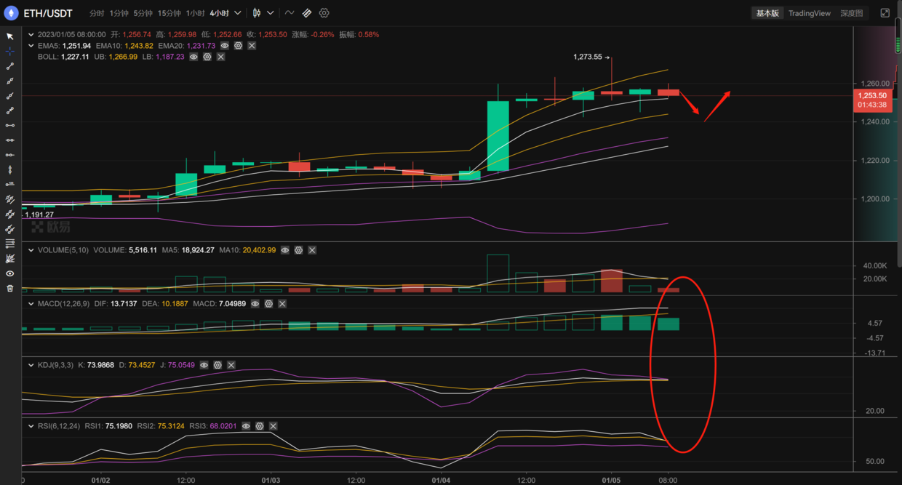Toggle BOLL indicator visibility eye
The width and height of the screenshot is (902, 485).
193,57
